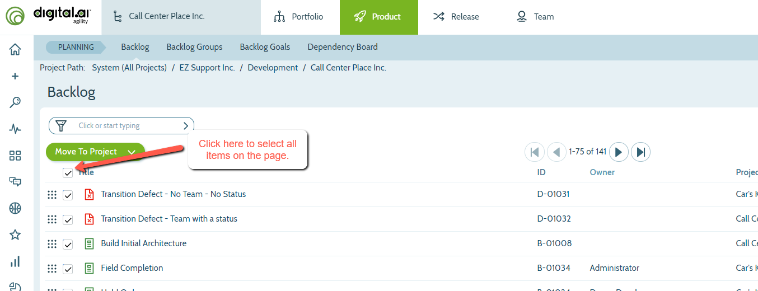Open the conversations chat icon in sidebar
Viewport: 758px width, 291px height.
(15, 181)
